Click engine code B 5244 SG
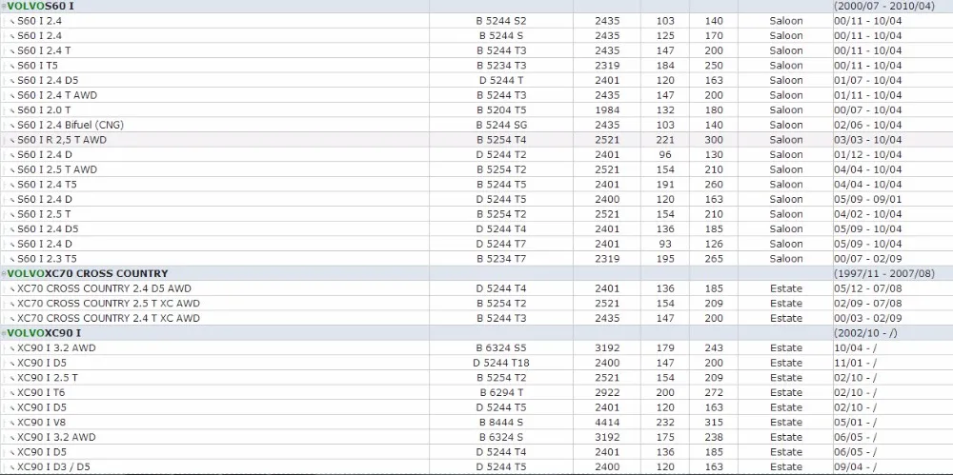This screenshot has height=475, width=953. pos(501,125)
